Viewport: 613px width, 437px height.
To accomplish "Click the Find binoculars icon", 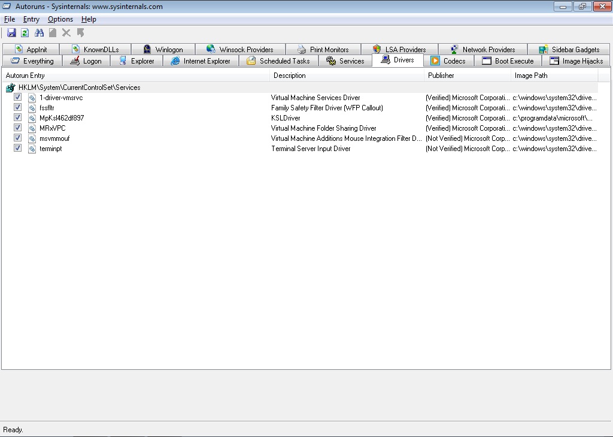I will click(39, 33).
